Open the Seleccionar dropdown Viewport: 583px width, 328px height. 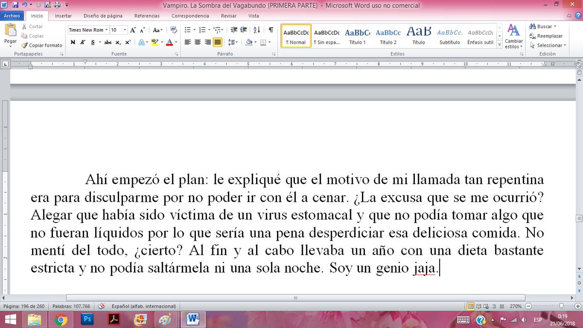pos(549,45)
